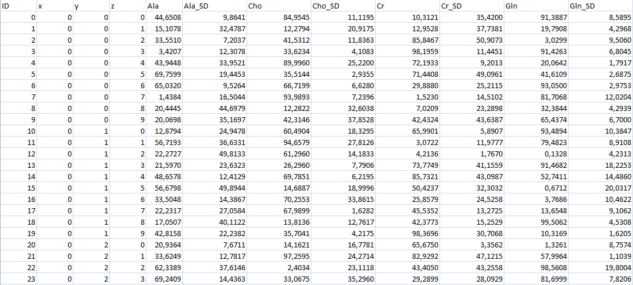Select the Gln column header cell
This screenshot has width=633, height=285.
[x=535, y=6]
